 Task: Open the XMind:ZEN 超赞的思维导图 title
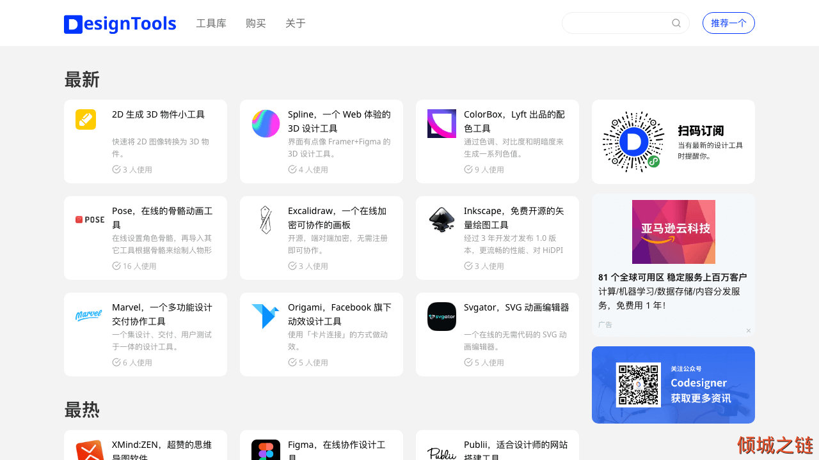tap(162, 450)
